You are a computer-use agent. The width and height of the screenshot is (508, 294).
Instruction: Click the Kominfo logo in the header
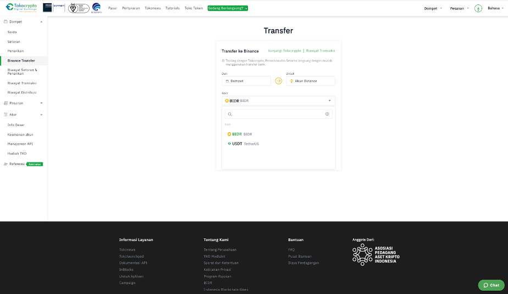point(96,8)
